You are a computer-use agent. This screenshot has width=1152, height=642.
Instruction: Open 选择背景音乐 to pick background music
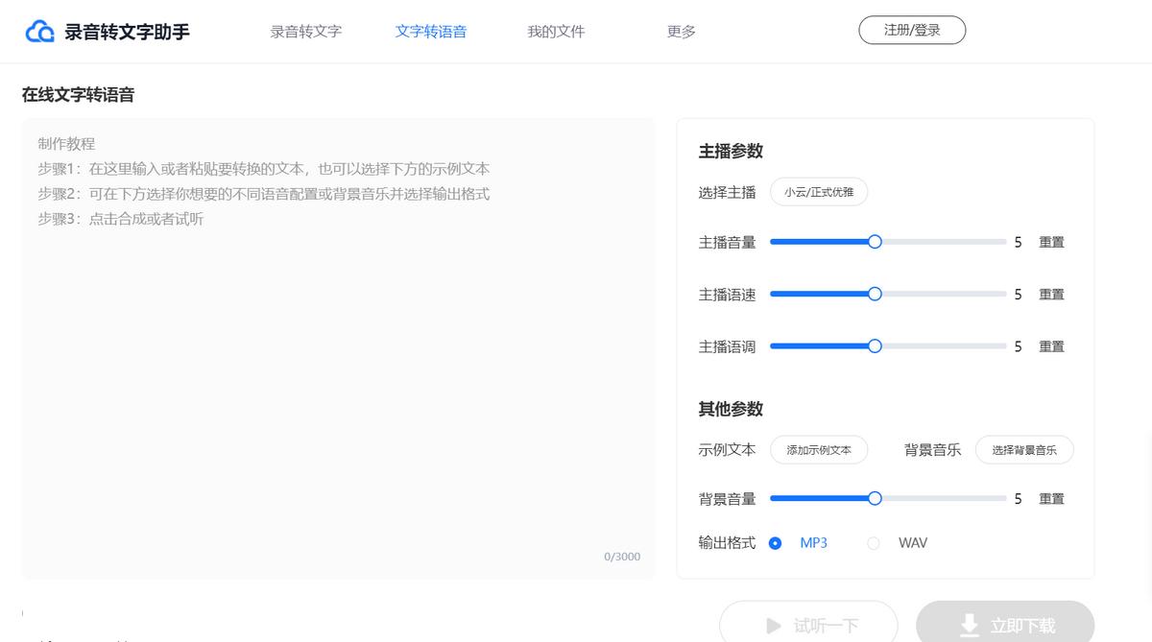point(1024,449)
